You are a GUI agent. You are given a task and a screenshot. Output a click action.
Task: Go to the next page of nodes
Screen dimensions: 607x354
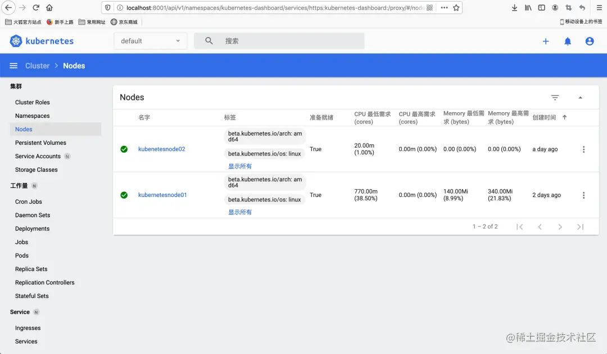(560, 227)
